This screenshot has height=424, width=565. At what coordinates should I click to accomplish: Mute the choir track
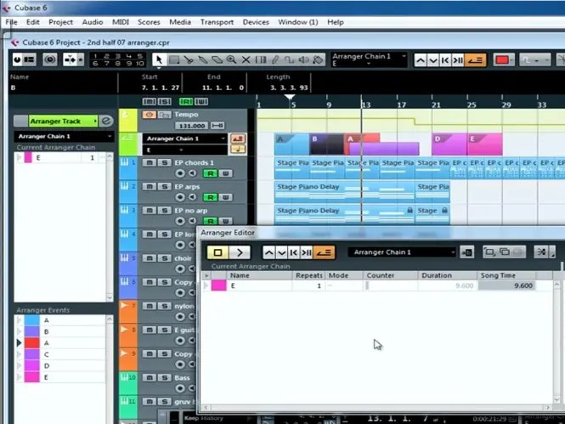[150, 258]
